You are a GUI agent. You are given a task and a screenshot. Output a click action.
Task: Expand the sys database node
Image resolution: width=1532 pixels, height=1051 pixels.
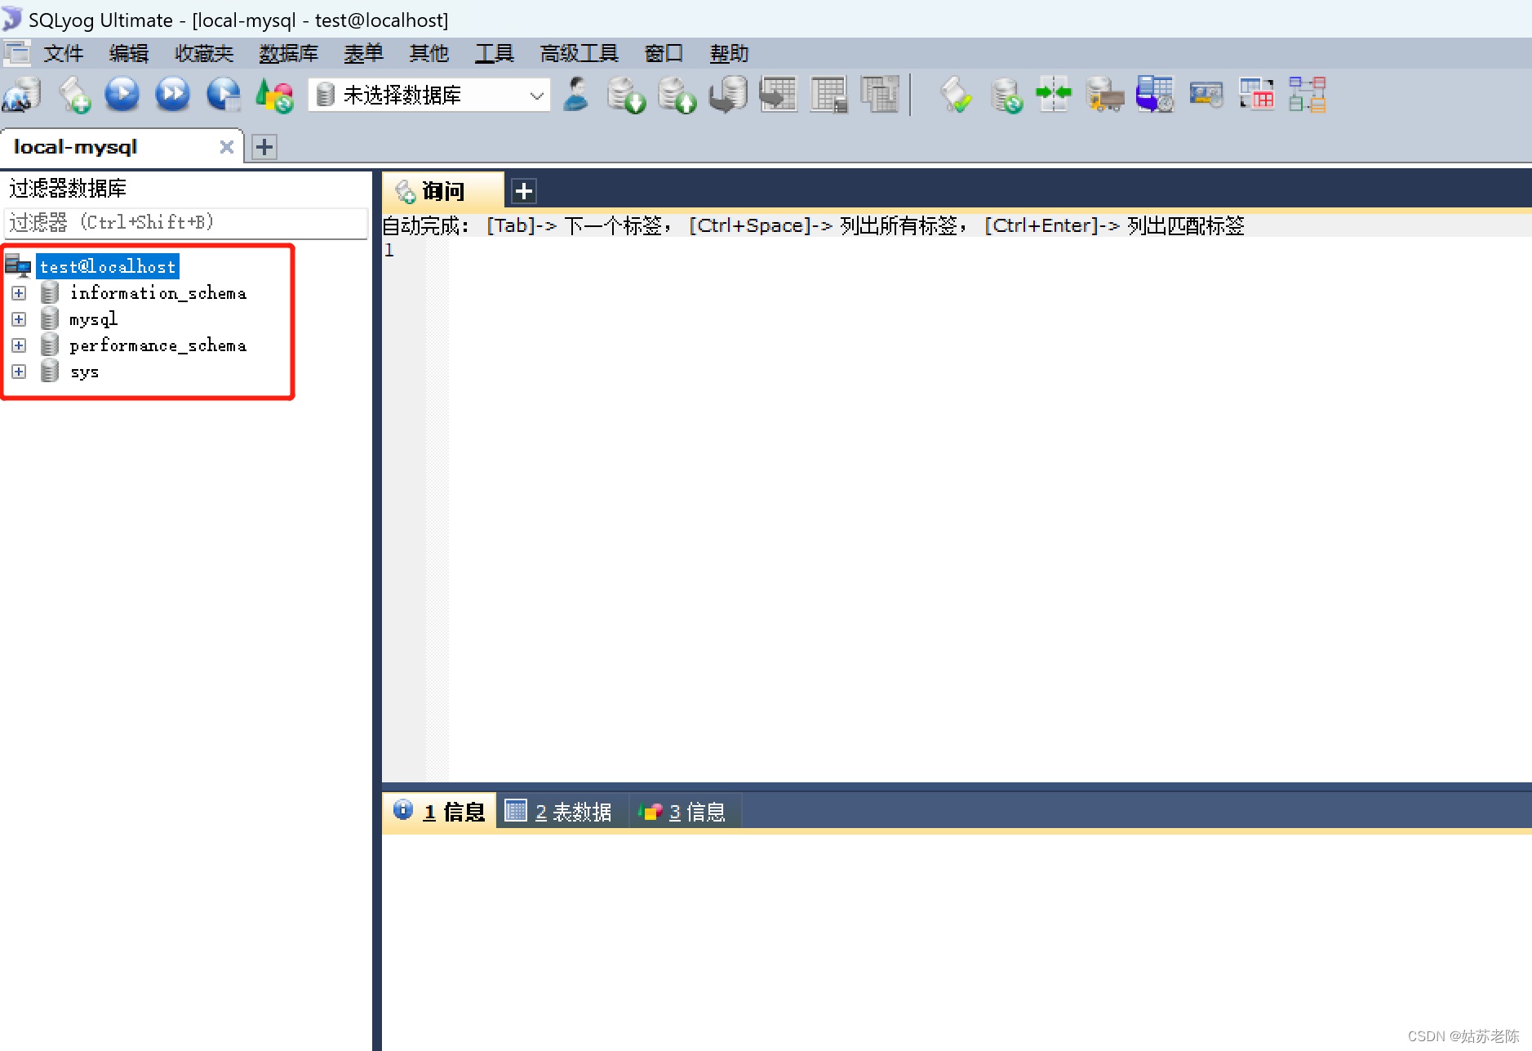pyautogui.click(x=19, y=372)
